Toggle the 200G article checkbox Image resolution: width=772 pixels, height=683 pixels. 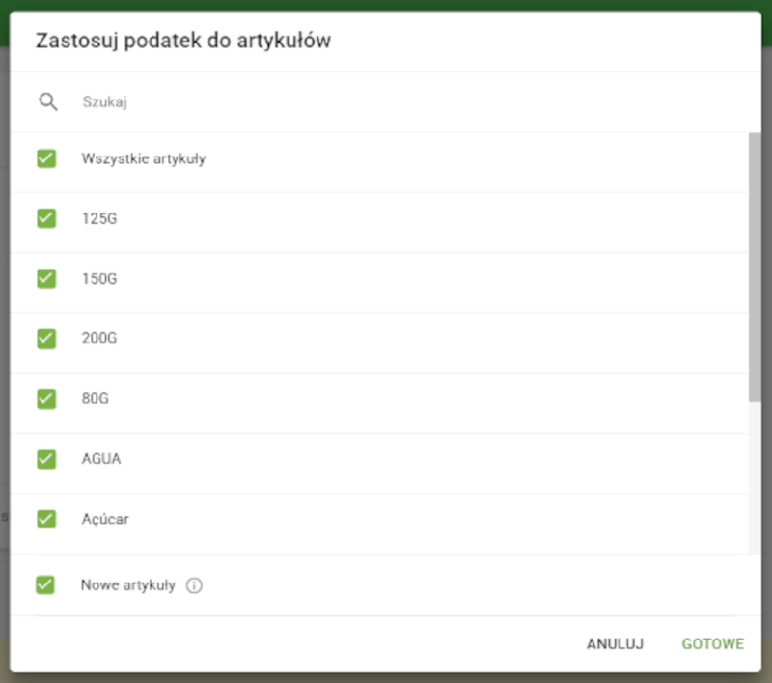(45, 338)
